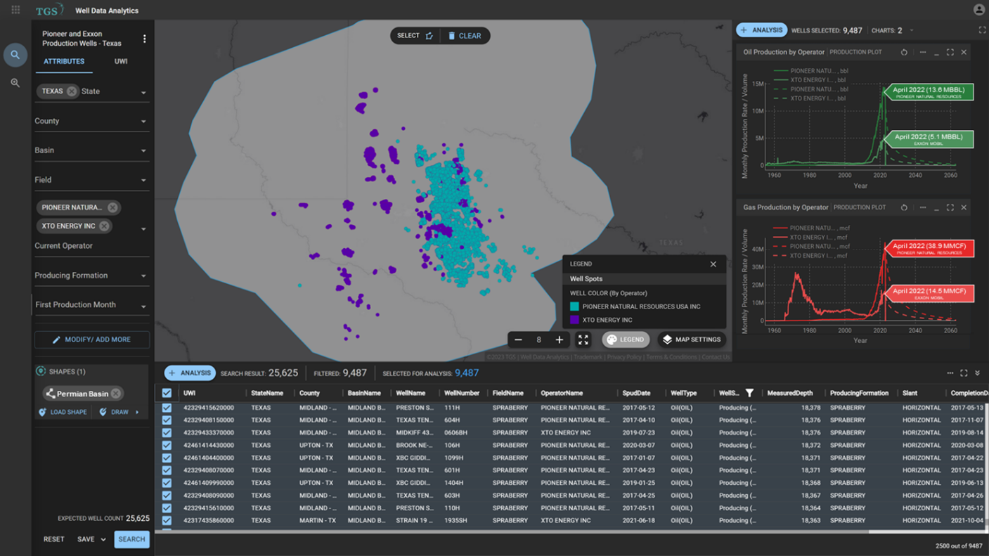Switch to the UWI tab
The height and width of the screenshot is (556, 989).
(121, 62)
